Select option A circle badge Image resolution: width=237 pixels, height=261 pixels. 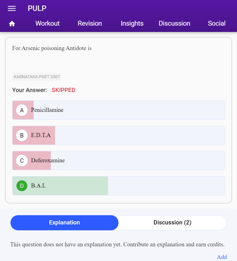pyautogui.click(x=22, y=110)
